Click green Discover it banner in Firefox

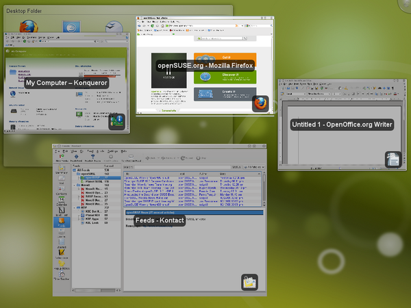pos(225,77)
